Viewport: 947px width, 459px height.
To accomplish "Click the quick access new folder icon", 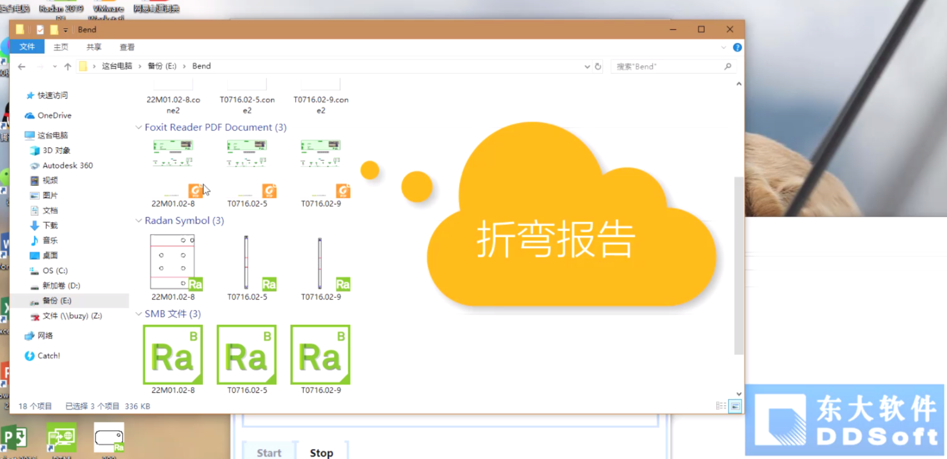I will tap(54, 30).
